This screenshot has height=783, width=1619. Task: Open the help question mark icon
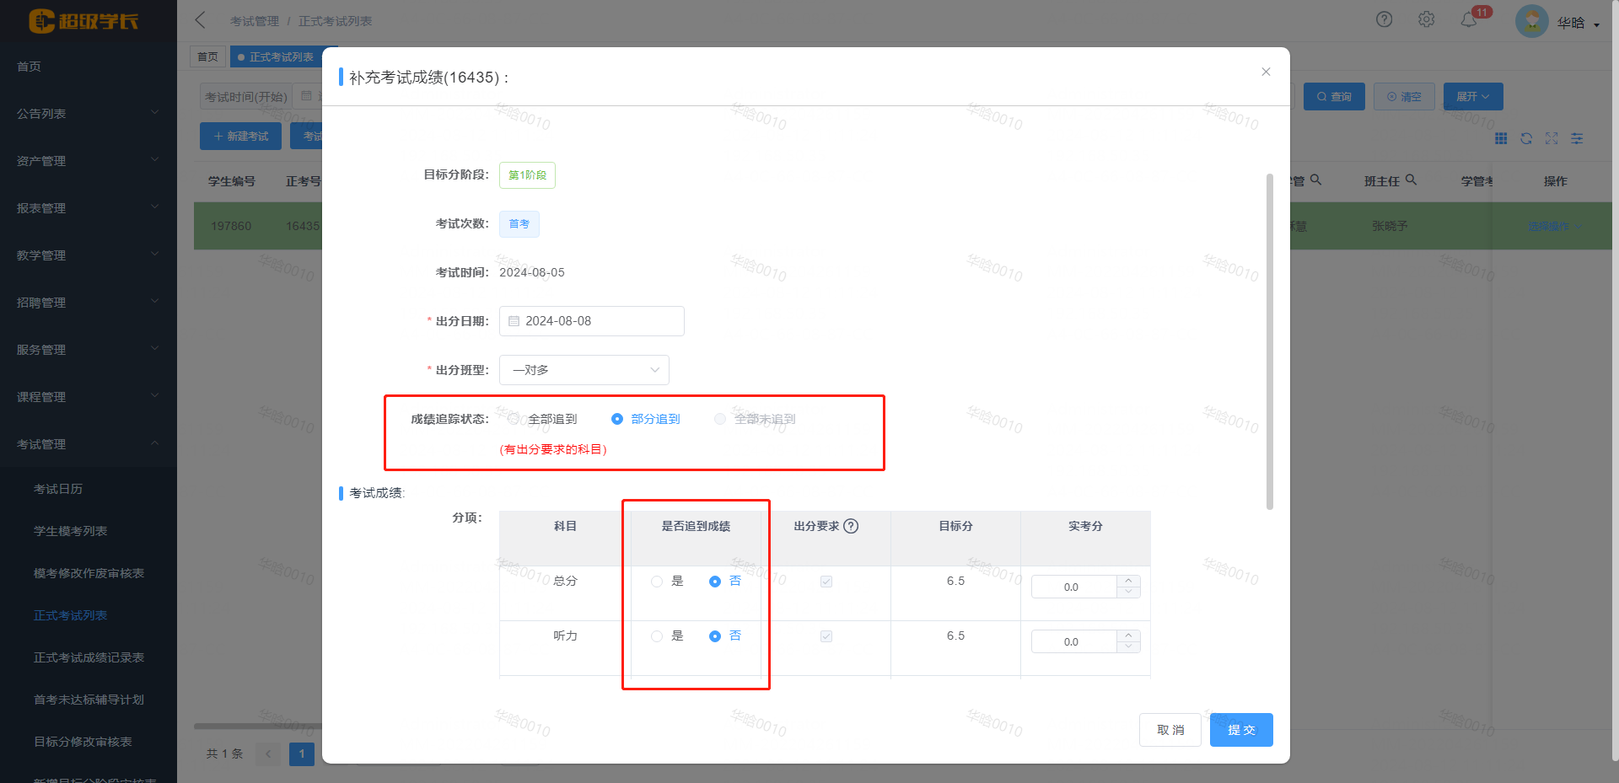[1384, 19]
